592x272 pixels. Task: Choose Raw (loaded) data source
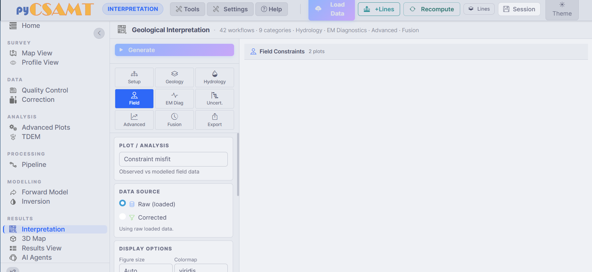tap(123, 203)
